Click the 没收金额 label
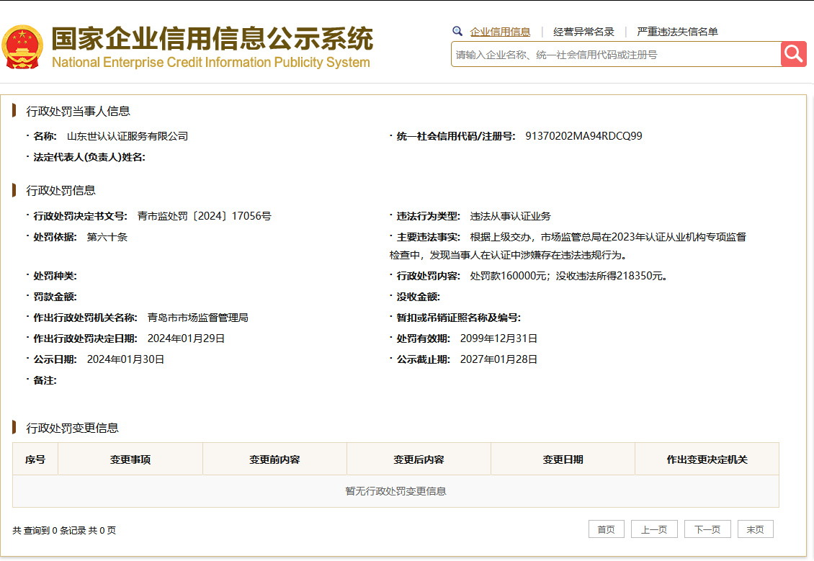This screenshot has width=814, height=561. (x=418, y=297)
